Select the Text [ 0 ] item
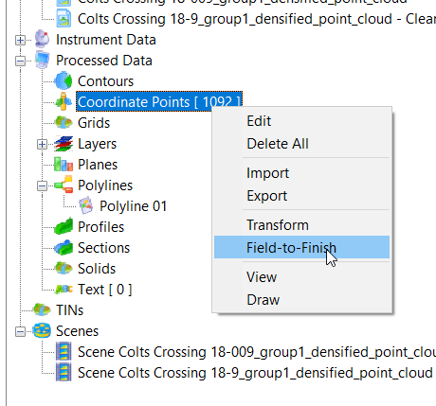 click(x=105, y=290)
